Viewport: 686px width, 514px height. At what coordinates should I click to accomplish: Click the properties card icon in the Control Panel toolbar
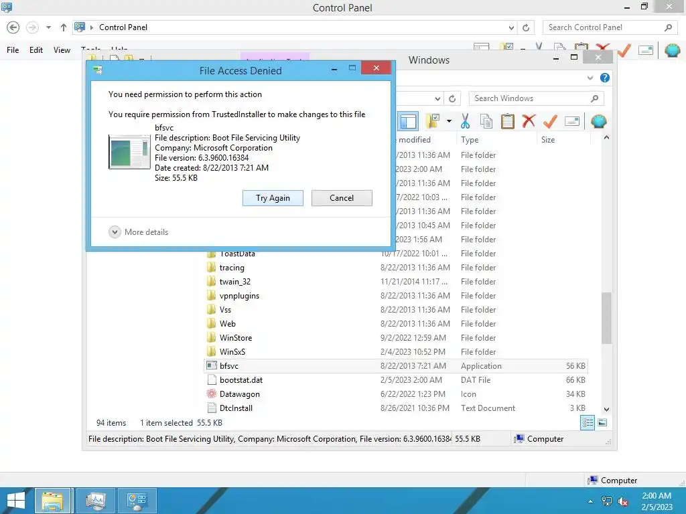(x=646, y=50)
